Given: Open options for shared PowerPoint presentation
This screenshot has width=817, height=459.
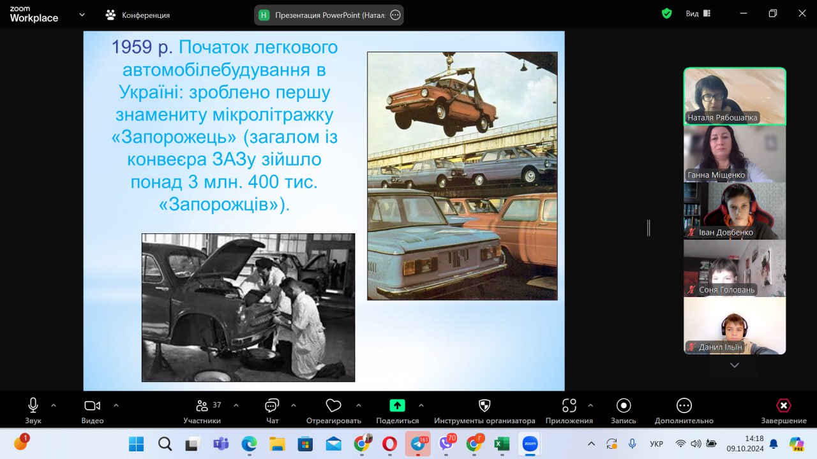Looking at the screenshot, I should pos(395,15).
